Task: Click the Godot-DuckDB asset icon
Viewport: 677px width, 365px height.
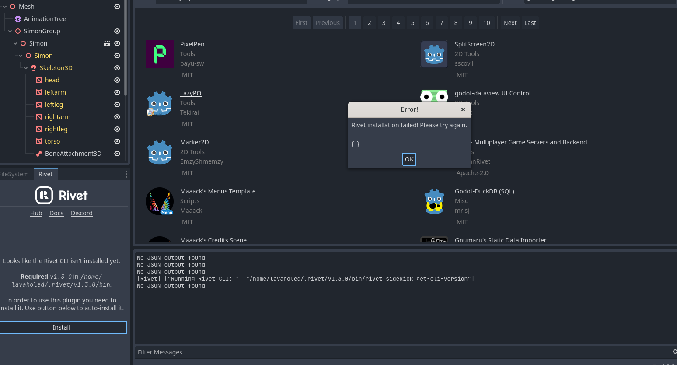Action: point(434,201)
